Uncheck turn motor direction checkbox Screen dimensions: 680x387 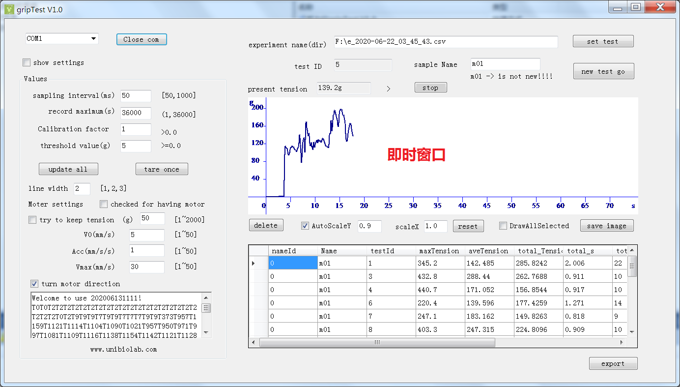pyautogui.click(x=34, y=284)
